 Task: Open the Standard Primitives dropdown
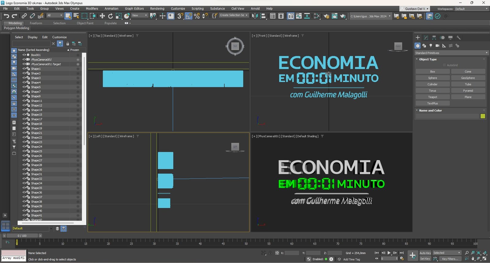click(451, 53)
